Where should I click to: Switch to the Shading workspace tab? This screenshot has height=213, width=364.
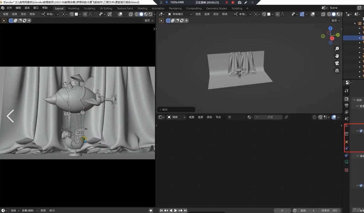pos(142,8)
